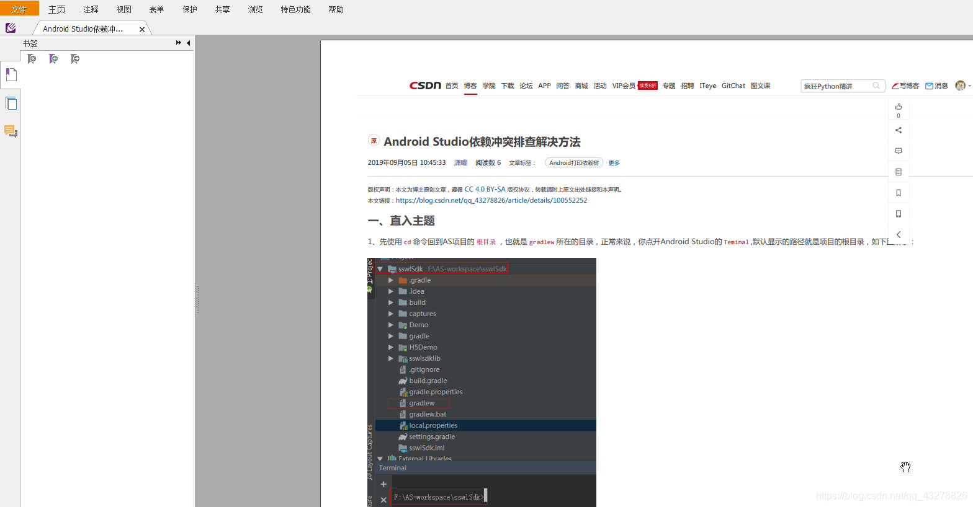This screenshot has width=973, height=507.
Task: Click the purple start page icon
Action: (11, 28)
